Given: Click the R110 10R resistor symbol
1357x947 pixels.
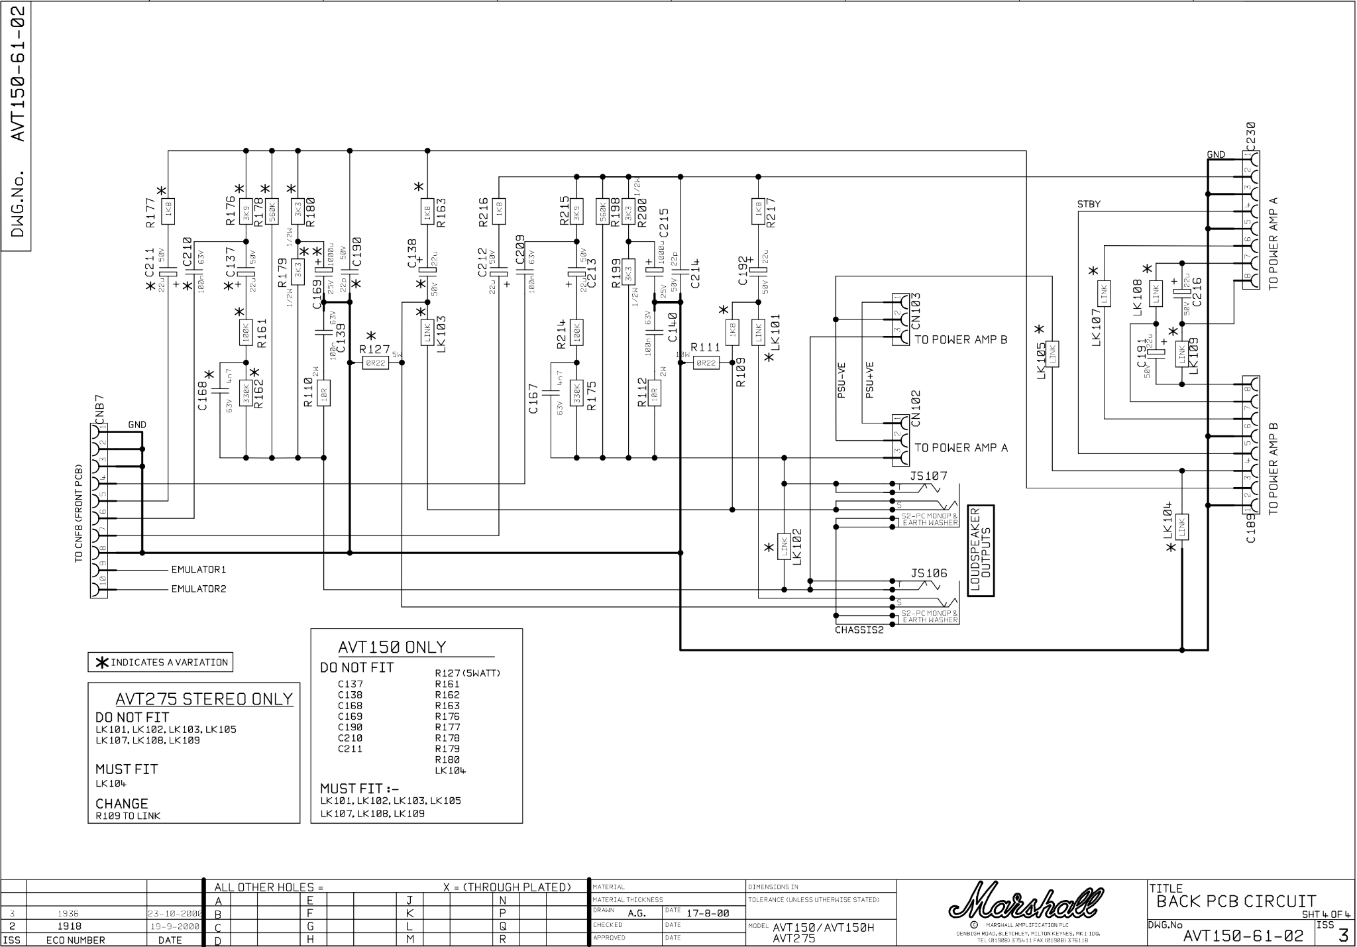Looking at the screenshot, I should [323, 393].
